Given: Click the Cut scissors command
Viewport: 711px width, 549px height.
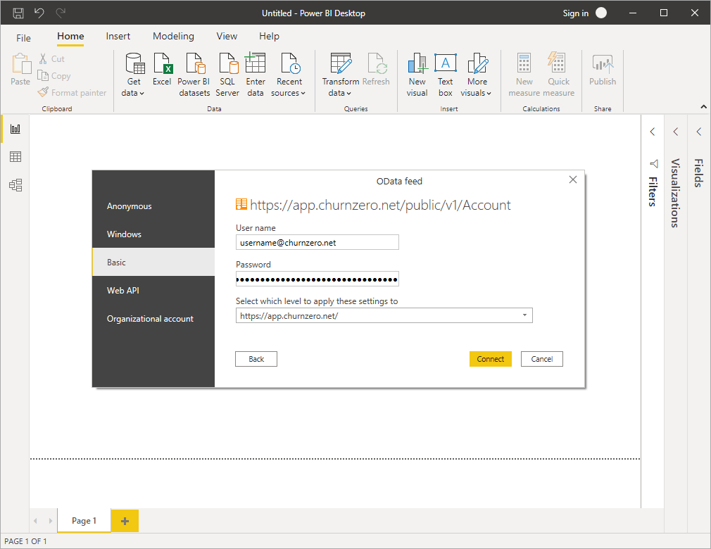Looking at the screenshot, I should pyautogui.click(x=51, y=59).
